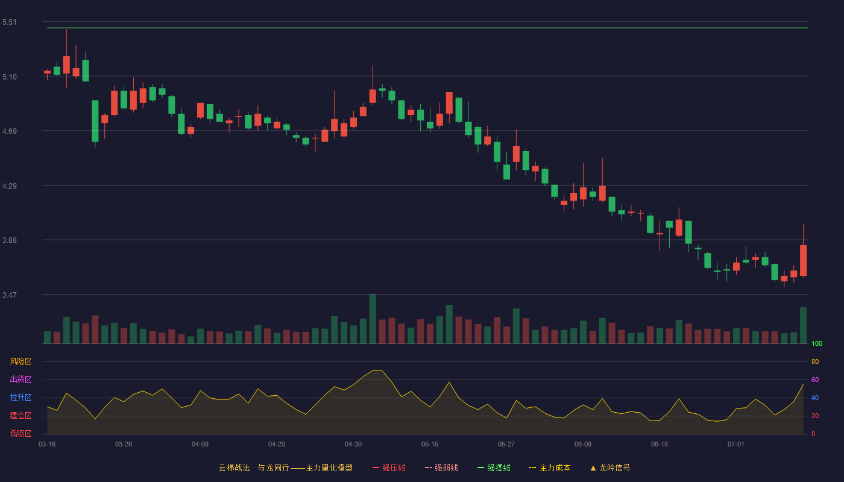Click the indicator line peak near 04-30
Viewport: 844px width, 482px height.
pos(377,371)
